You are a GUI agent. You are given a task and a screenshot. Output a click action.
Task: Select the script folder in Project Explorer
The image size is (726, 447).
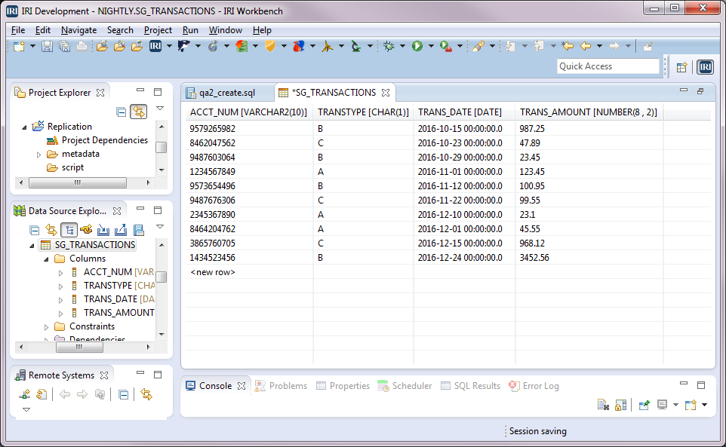72,167
